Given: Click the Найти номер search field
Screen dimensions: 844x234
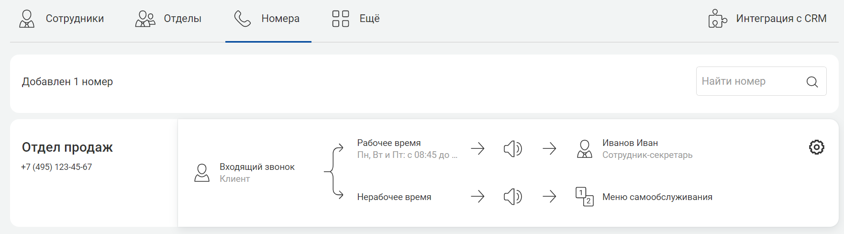Looking at the screenshot, I should click(761, 81).
